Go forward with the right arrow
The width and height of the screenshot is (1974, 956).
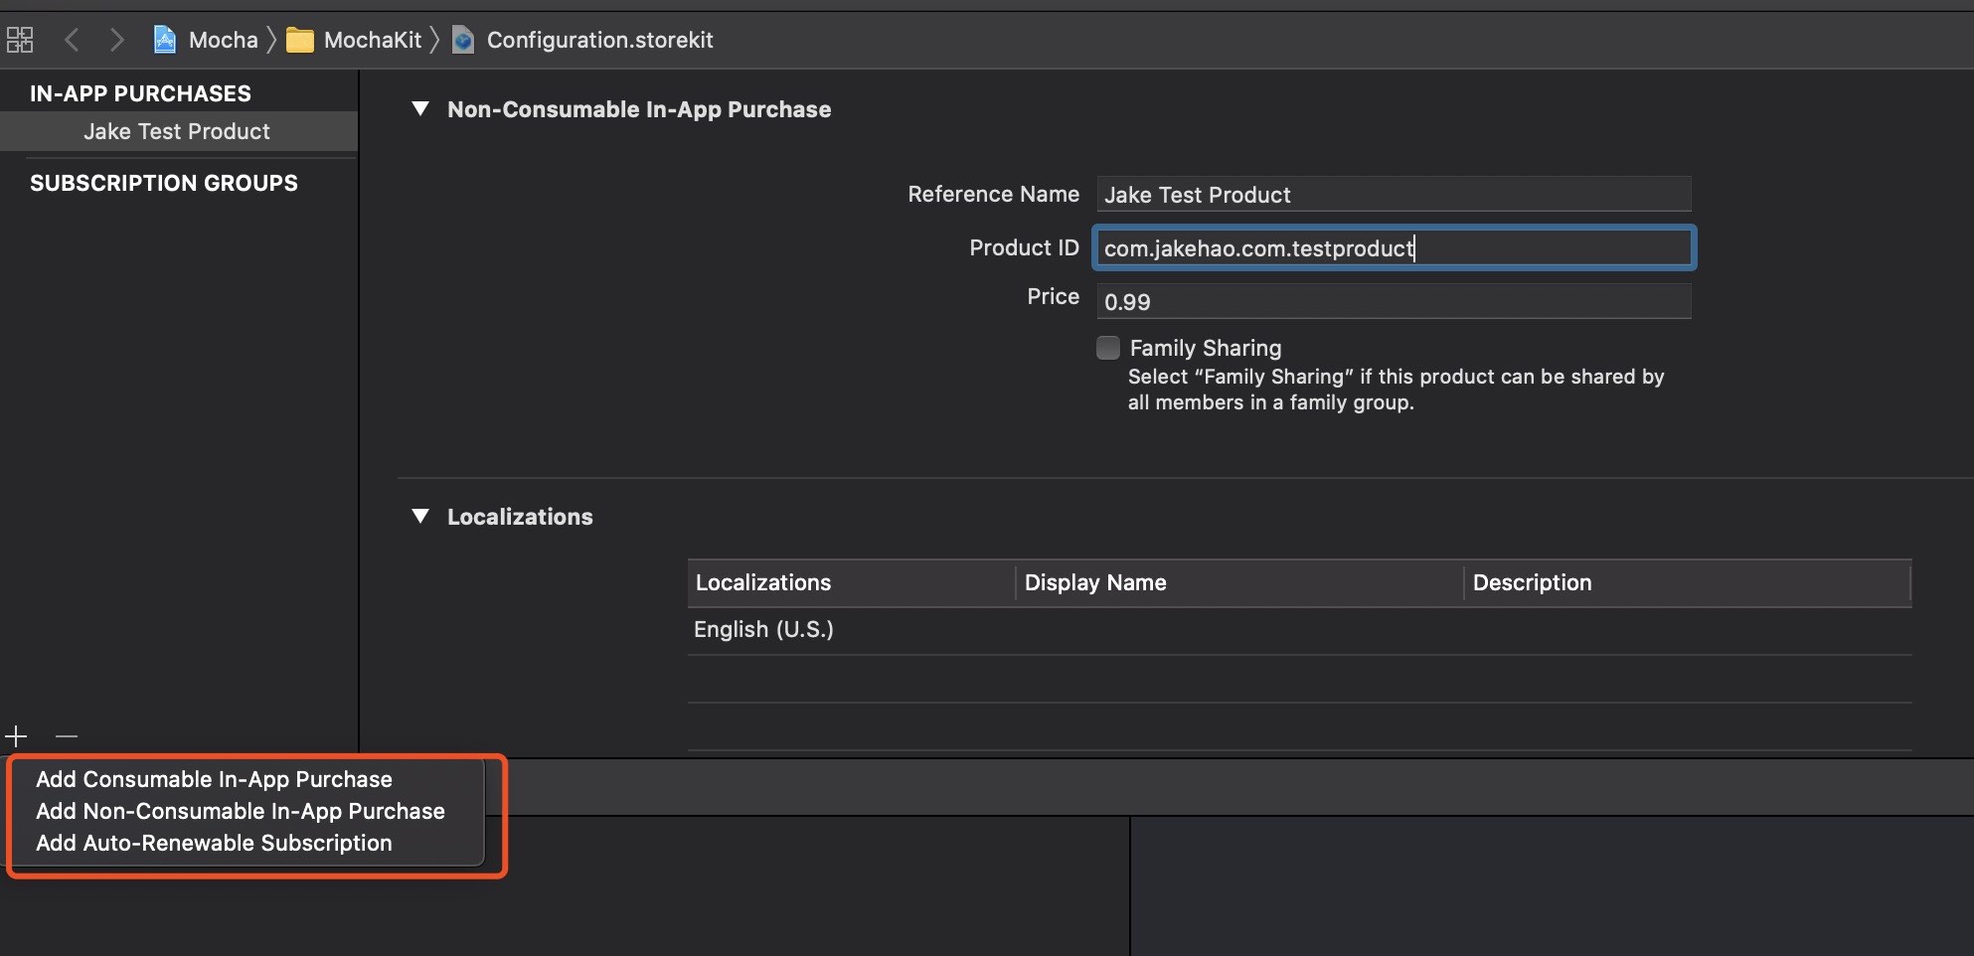116,40
